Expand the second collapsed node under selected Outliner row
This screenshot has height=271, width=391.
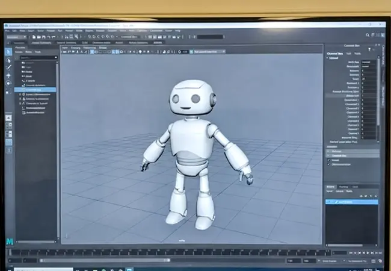(20, 99)
